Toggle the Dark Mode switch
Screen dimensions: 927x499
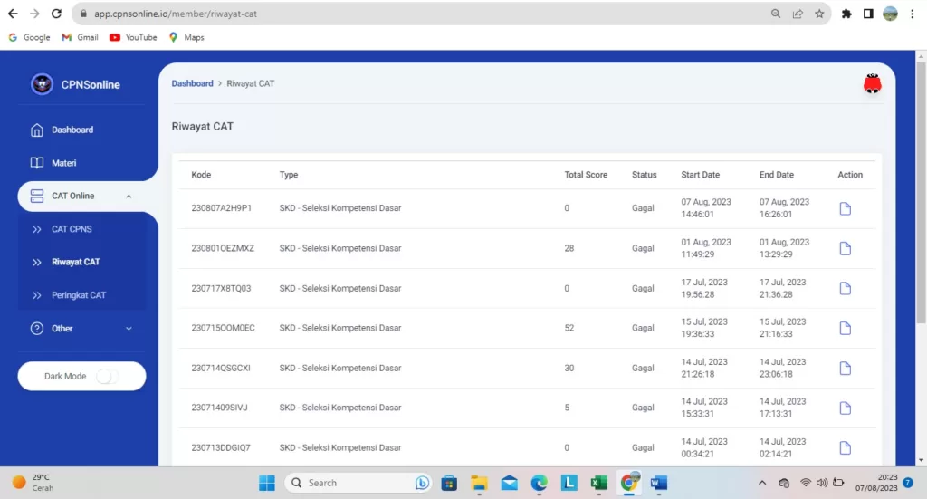pos(107,377)
